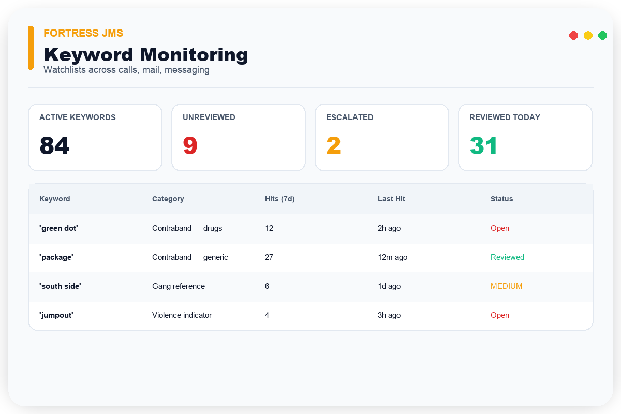Select the 'green dot' keyword

click(58, 228)
